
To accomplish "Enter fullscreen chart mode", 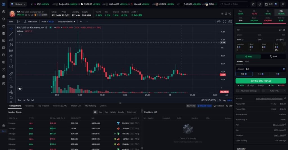I will (x=224, y=22).
